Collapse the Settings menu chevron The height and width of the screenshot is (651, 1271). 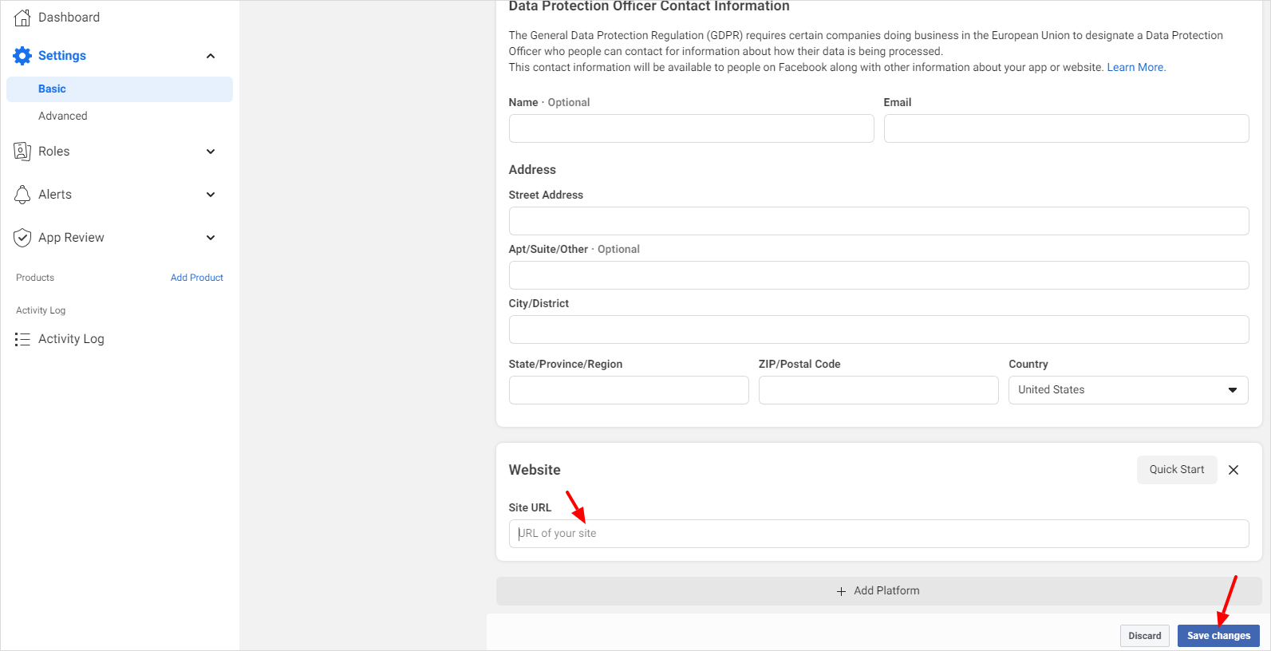point(211,56)
